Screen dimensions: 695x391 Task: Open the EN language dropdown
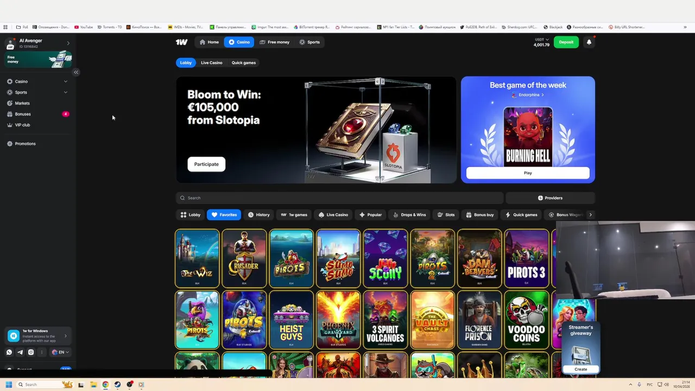coord(60,352)
